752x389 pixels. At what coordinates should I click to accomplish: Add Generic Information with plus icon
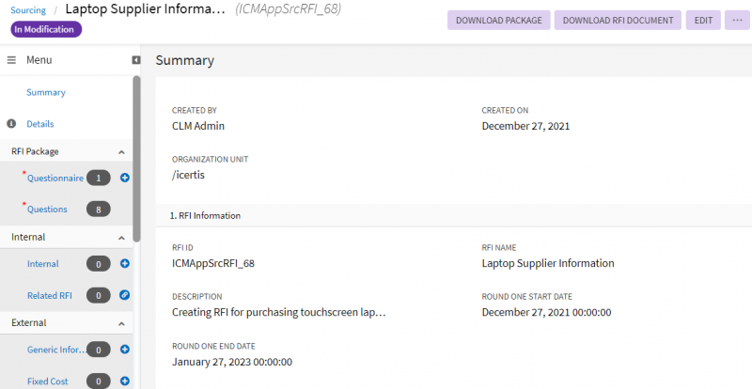125,350
